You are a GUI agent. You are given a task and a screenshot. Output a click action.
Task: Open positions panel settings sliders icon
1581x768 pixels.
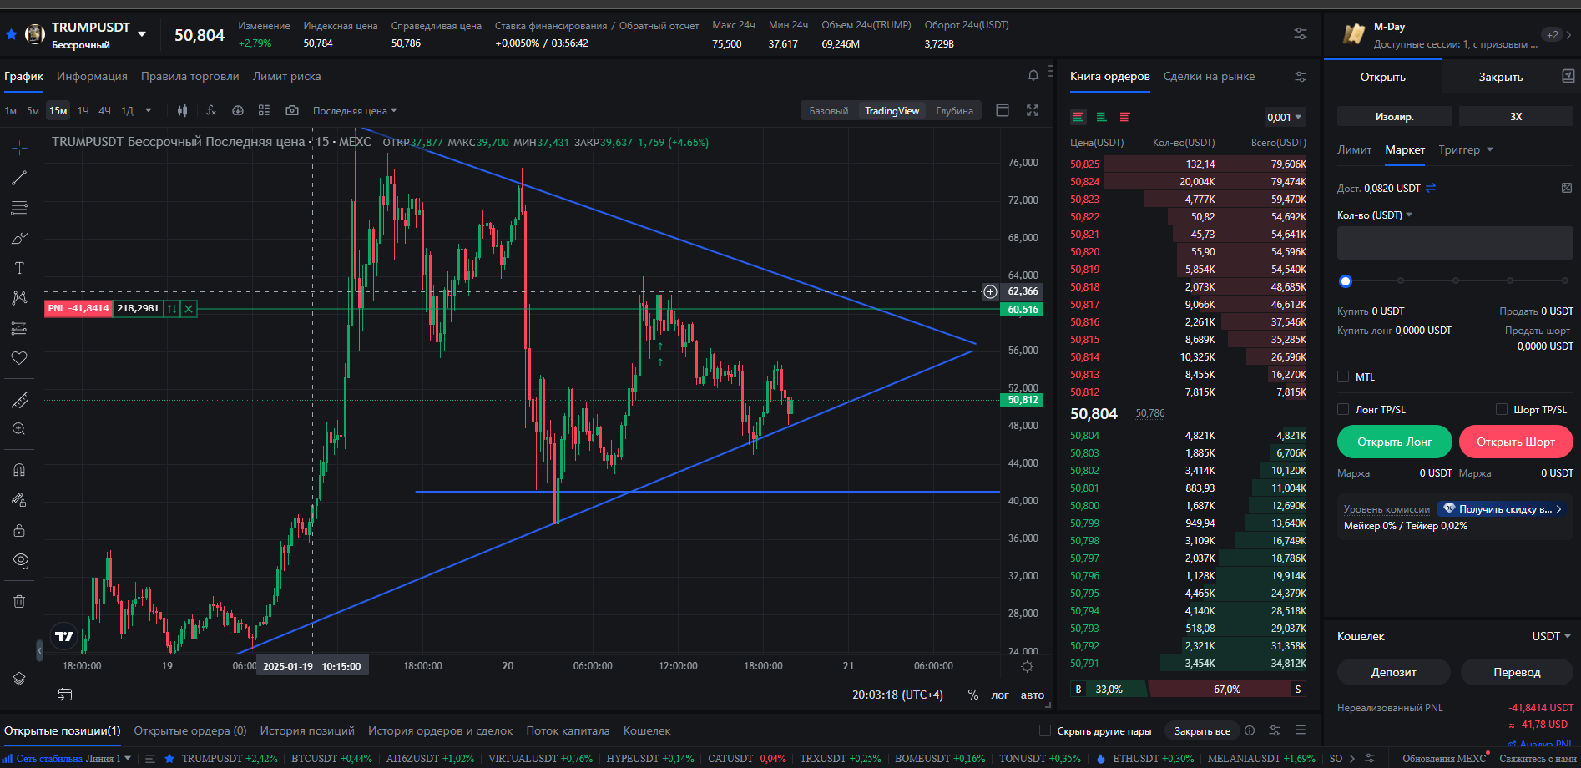[1275, 730]
